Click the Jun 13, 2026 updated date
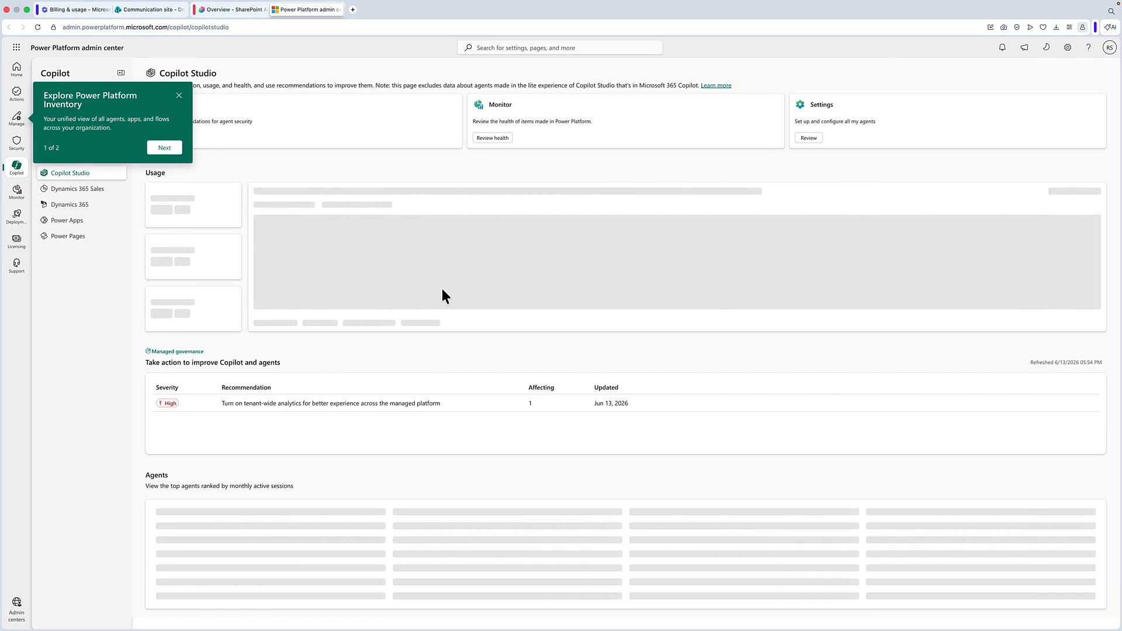Viewport: 1122px width, 631px height. (x=611, y=403)
